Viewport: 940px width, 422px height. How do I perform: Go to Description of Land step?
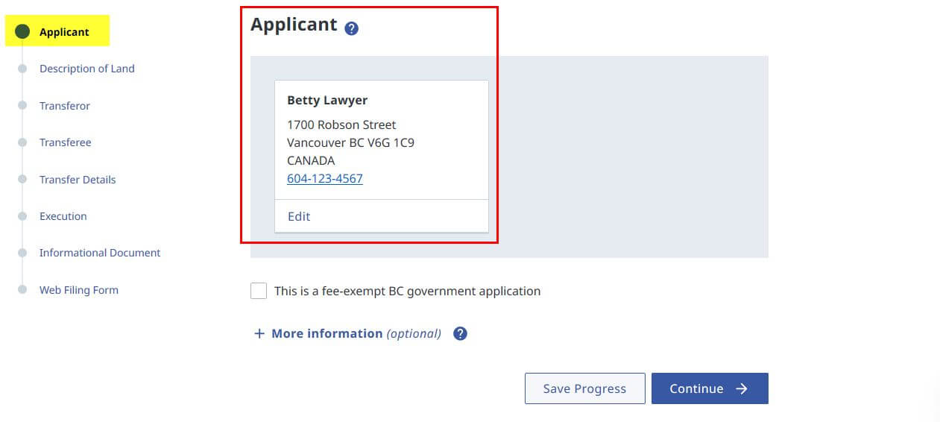pos(87,69)
